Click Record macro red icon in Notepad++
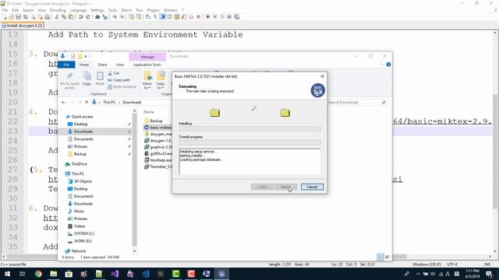 (x=208, y=17)
